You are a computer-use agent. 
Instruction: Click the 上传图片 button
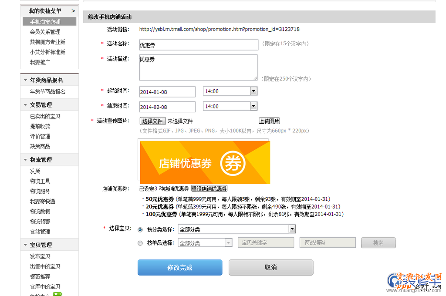pyautogui.click(x=269, y=121)
